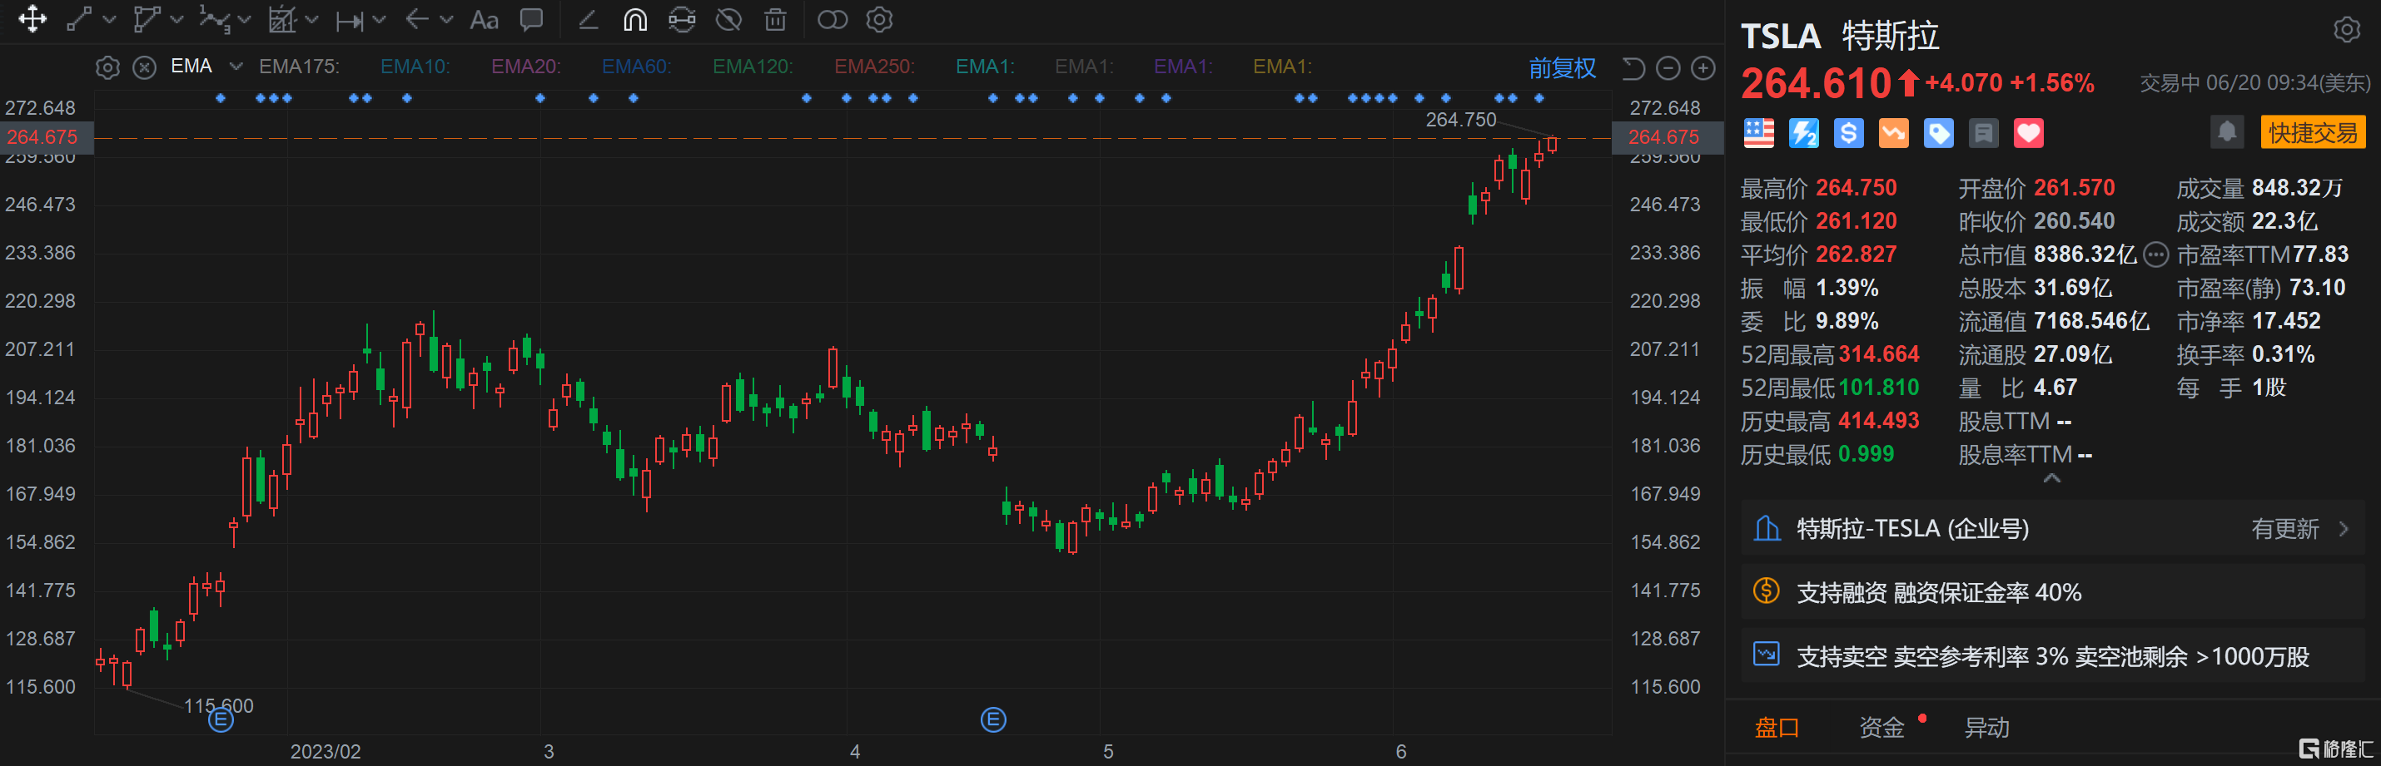Image resolution: width=2381 pixels, height=766 pixels.
Task: Open wave tool options dropdown arrow
Action: point(244,19)
